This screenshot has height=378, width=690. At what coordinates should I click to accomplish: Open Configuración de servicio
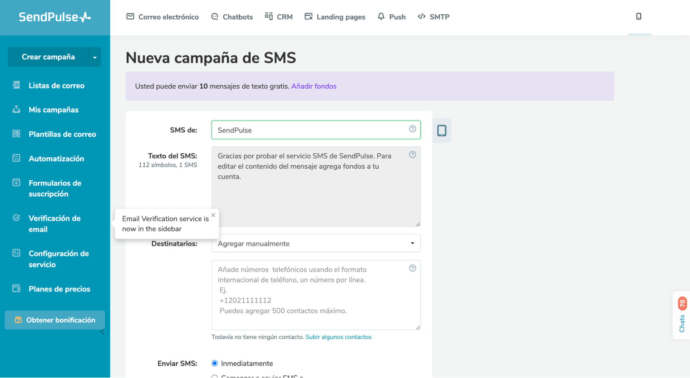[59, 259]
